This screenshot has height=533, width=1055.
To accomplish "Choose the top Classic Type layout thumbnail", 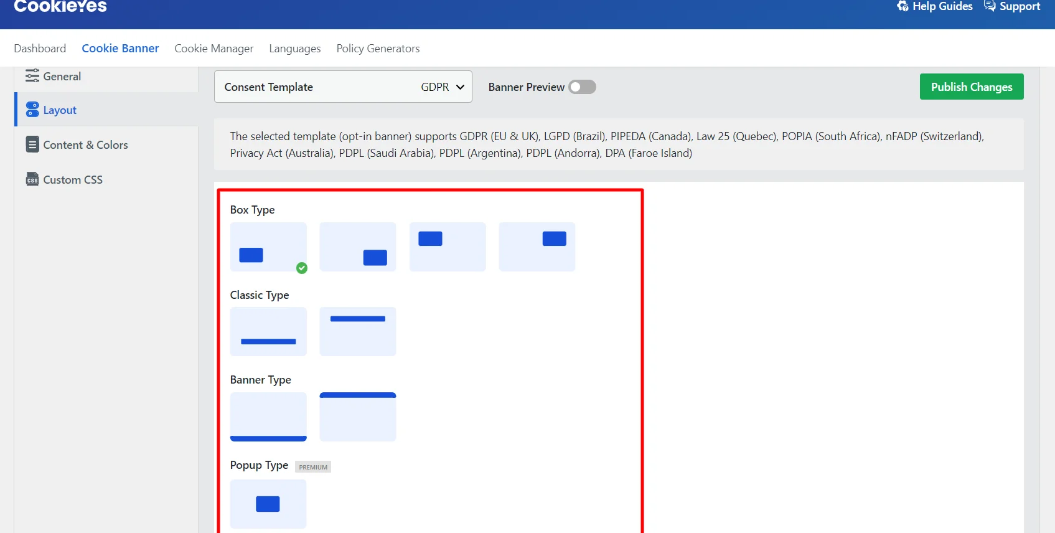I will pyautogui.click(x=358, y=331).
